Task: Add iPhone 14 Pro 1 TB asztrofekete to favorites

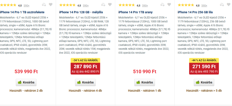Action: 50,5
